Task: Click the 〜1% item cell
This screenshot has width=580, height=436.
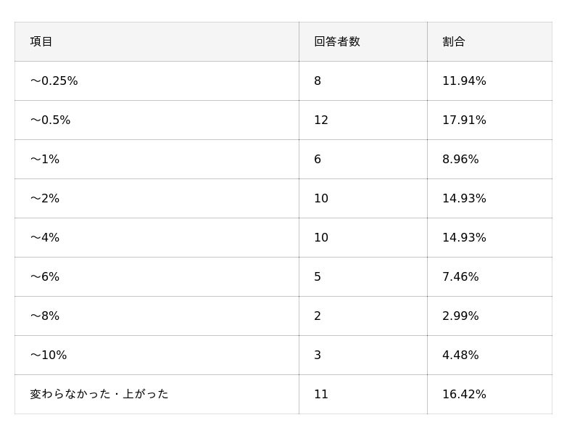Action: point(44,160)
